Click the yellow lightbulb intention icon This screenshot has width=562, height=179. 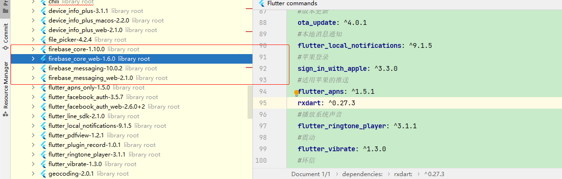pyautogui.click(x=297, y=93)
